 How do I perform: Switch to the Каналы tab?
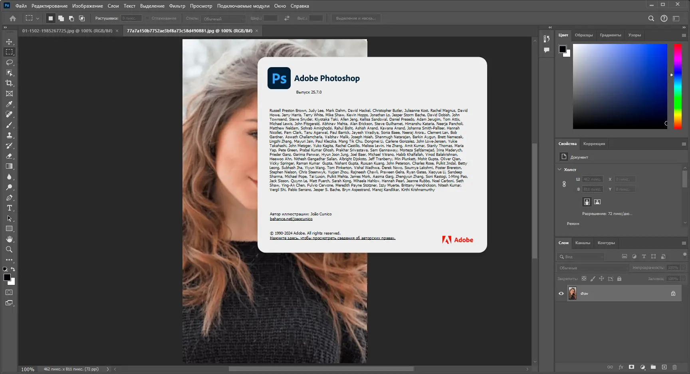point(583,243)
